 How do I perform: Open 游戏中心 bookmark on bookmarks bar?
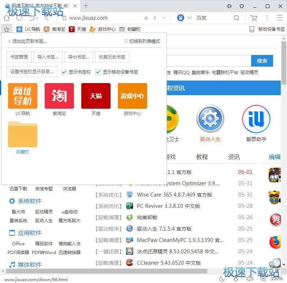[102, 29]
